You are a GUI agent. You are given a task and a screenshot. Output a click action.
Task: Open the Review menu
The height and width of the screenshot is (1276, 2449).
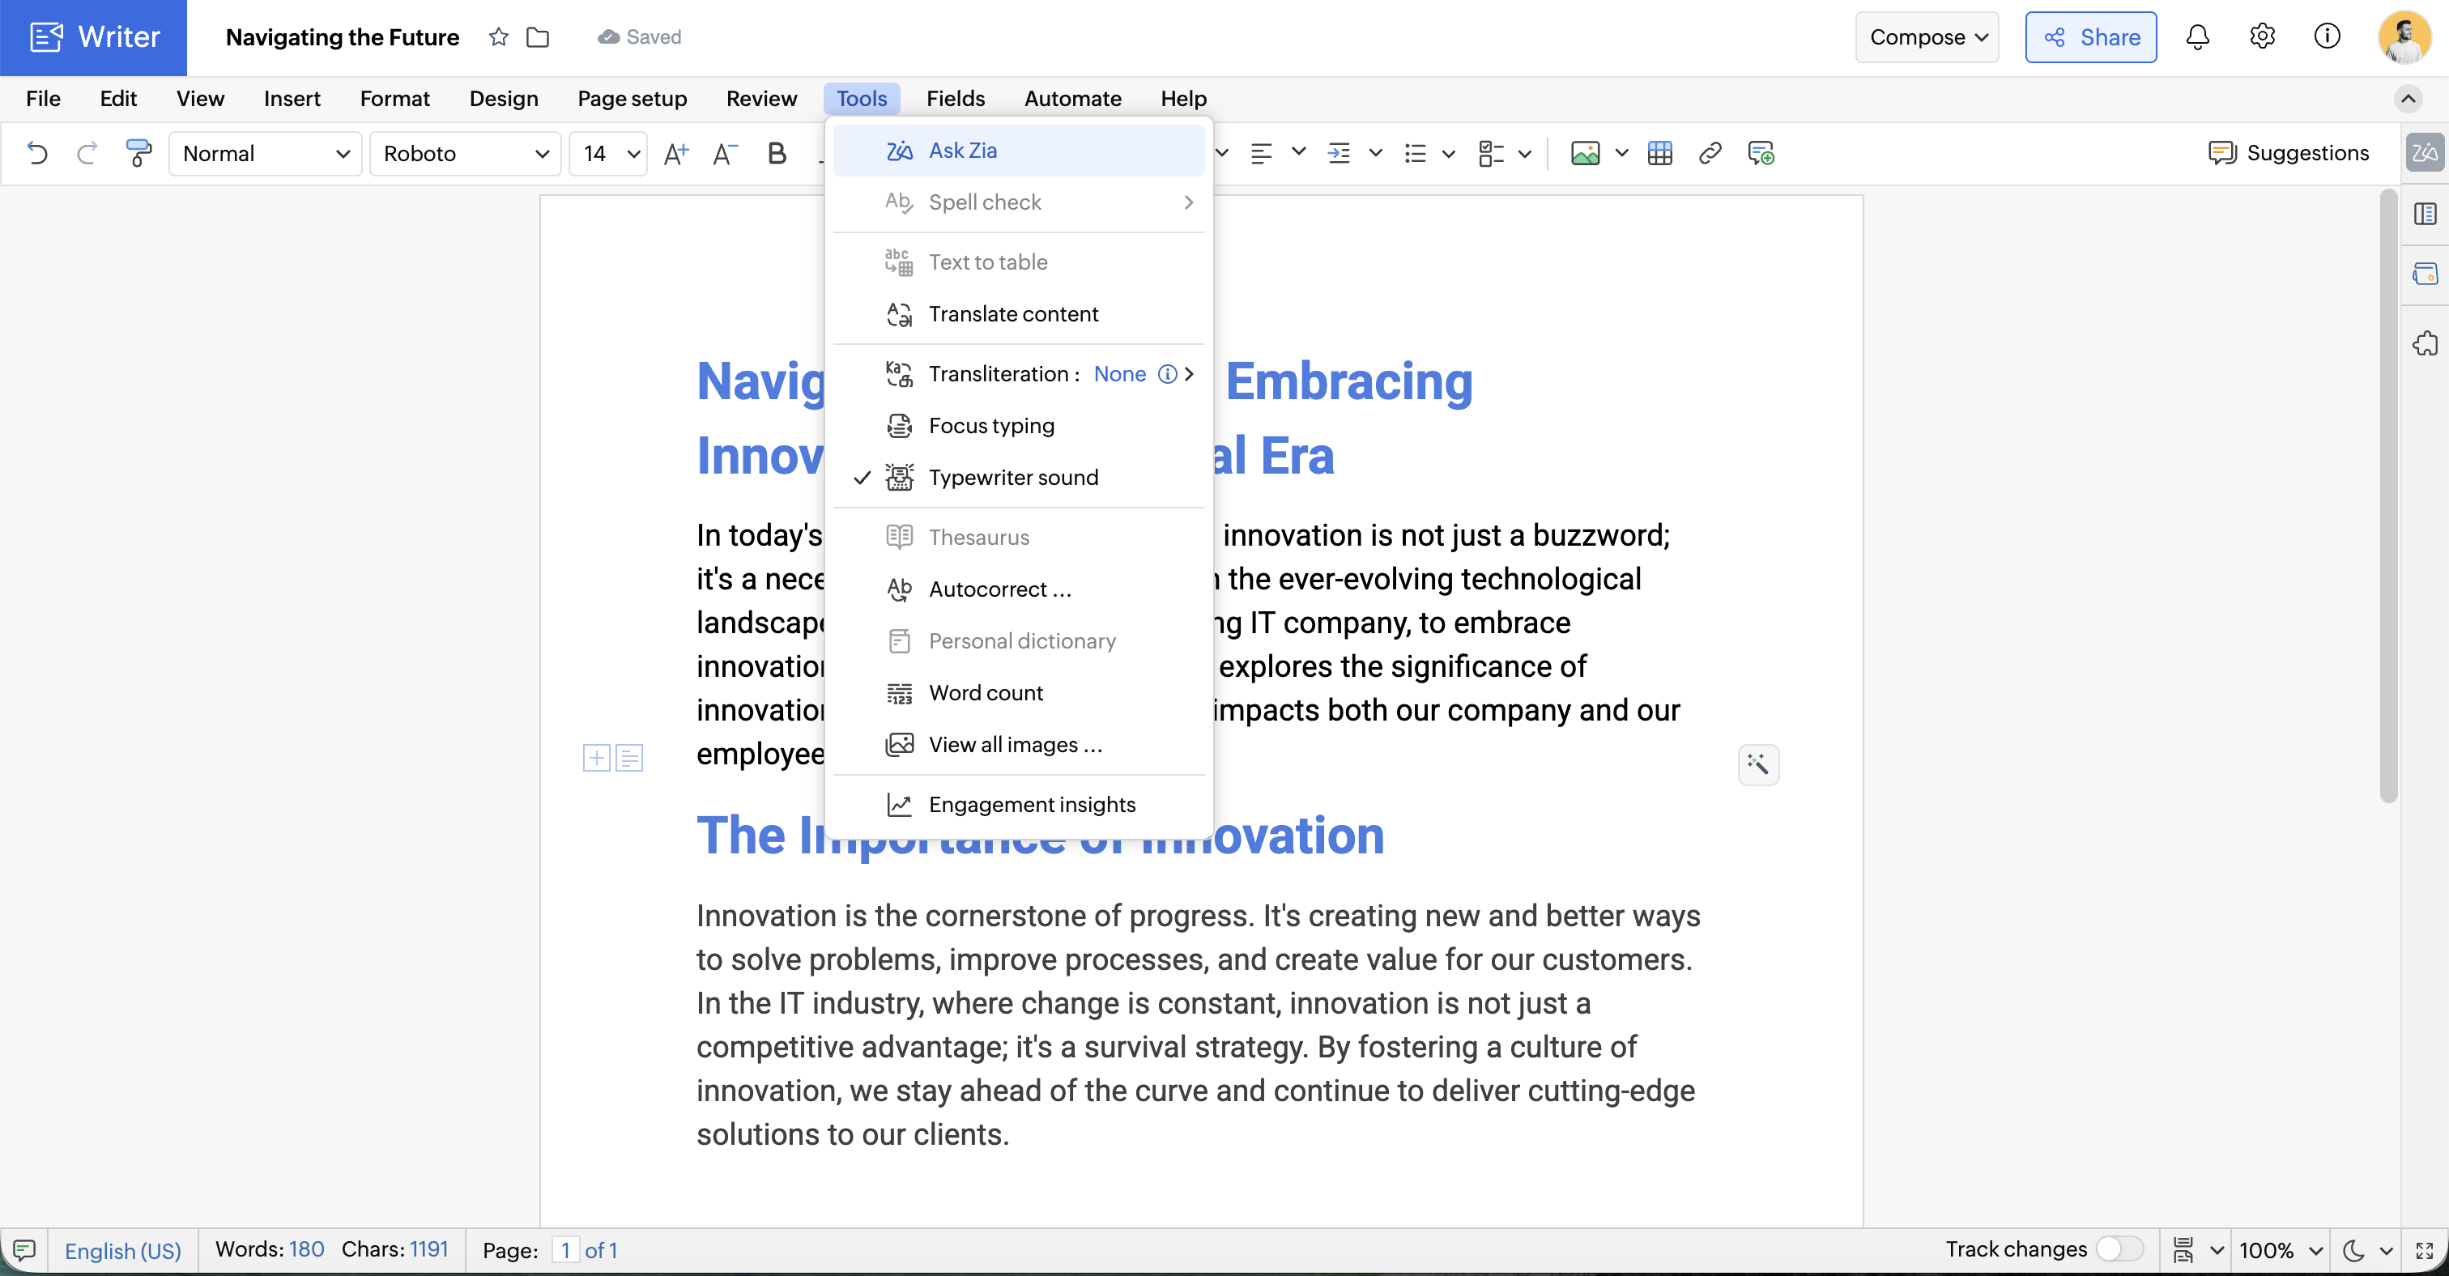[x=760, y=99]
